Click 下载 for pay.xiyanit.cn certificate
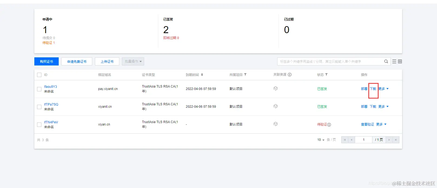The image size is (437, 188). pyautogui.click(x=373, y=89)
